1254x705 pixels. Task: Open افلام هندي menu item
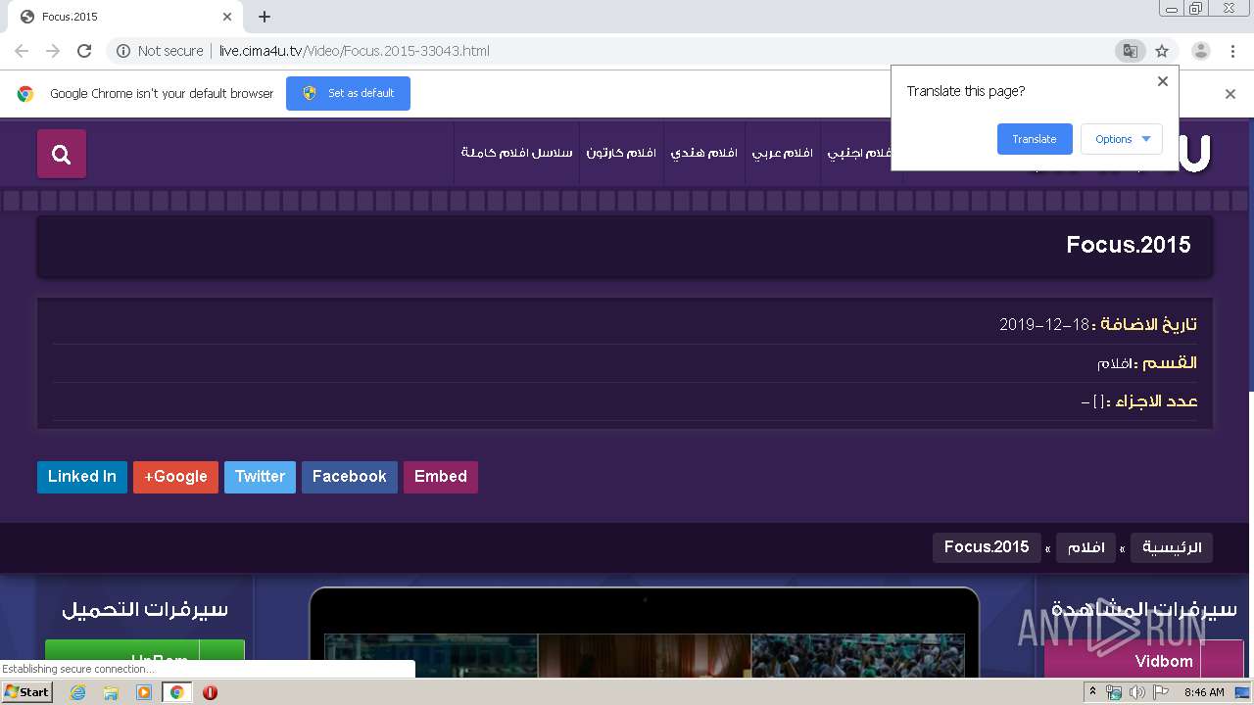click(704, 154)
